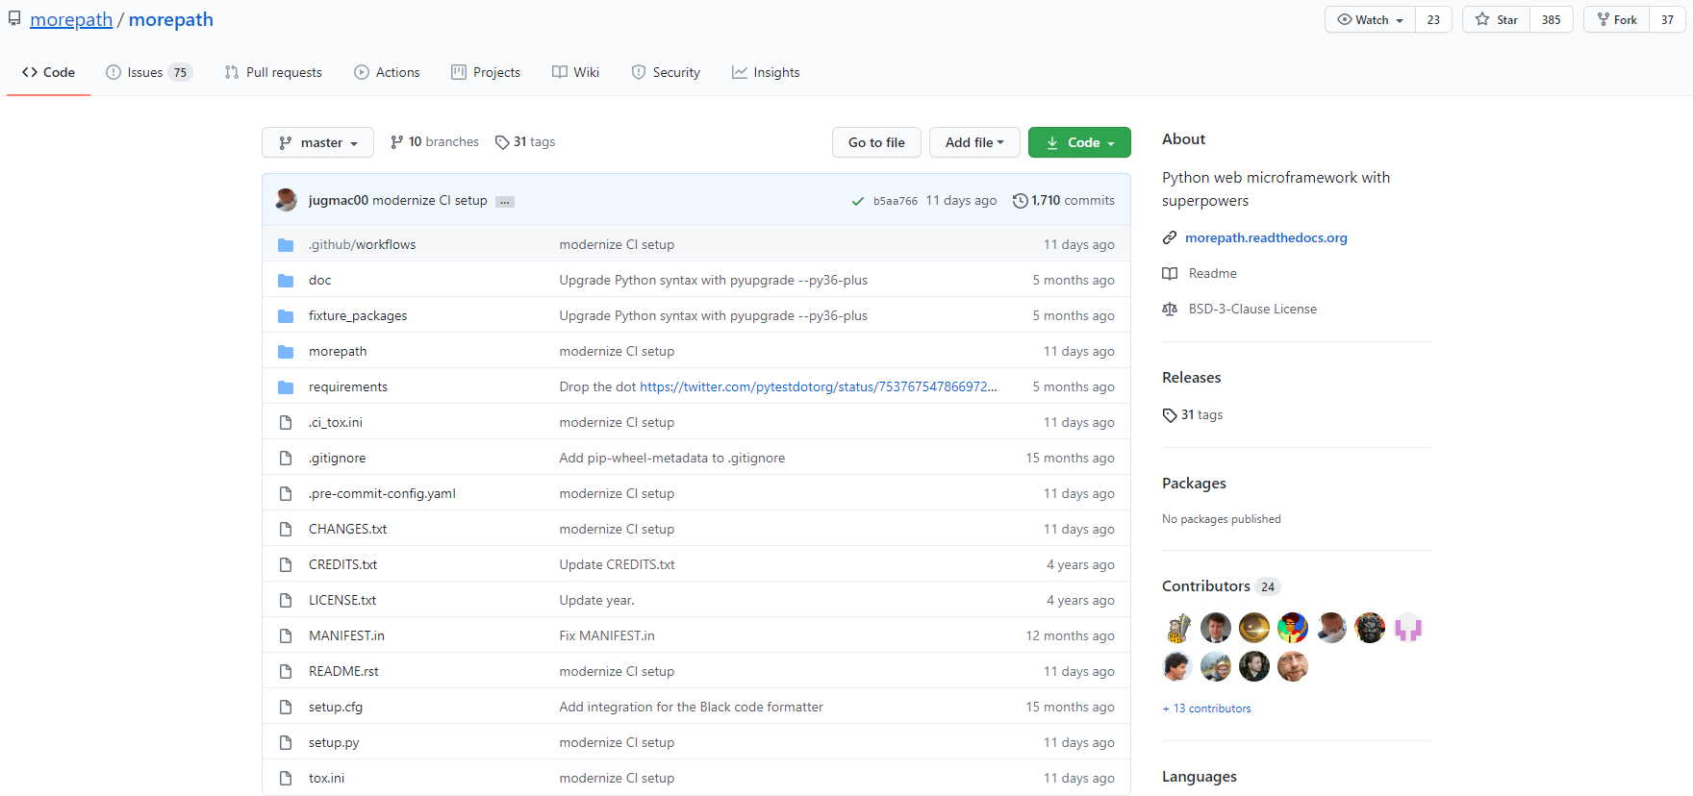Click the branch icon beside 10 branches

tap(396, 142)
